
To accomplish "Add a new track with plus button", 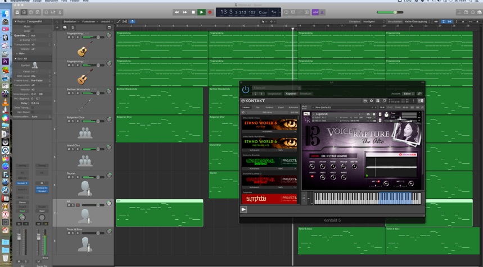I will pyautogui.click(x=57, y=27).
